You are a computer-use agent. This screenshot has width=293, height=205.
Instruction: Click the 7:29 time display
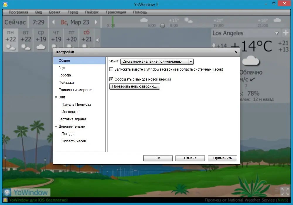(x=38, y=22)
